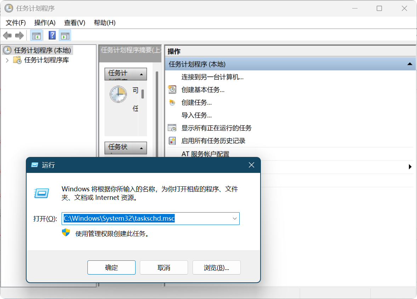Screen dimensions: 417x299
Task: Select 任务计划程序 (本地) tree root
Action: click(38, 50)
